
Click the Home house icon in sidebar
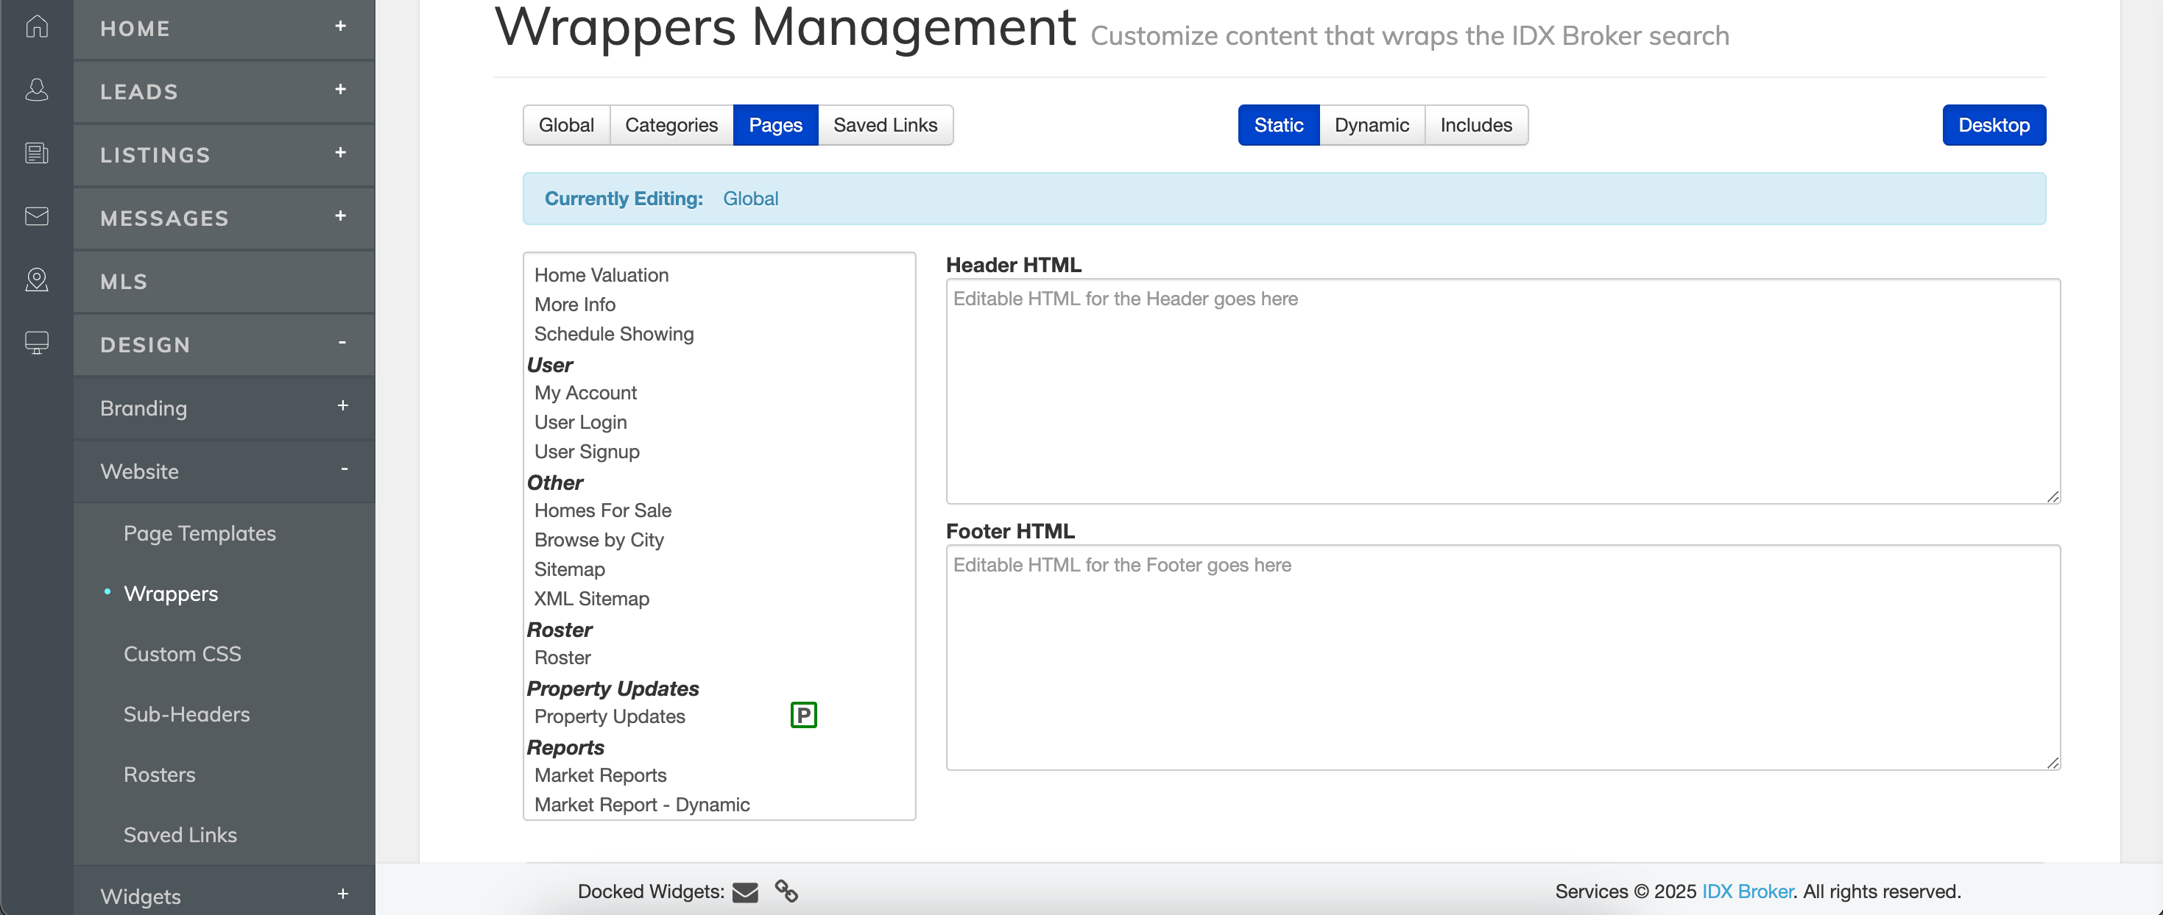pyautogui.click(x=36, y=26)
